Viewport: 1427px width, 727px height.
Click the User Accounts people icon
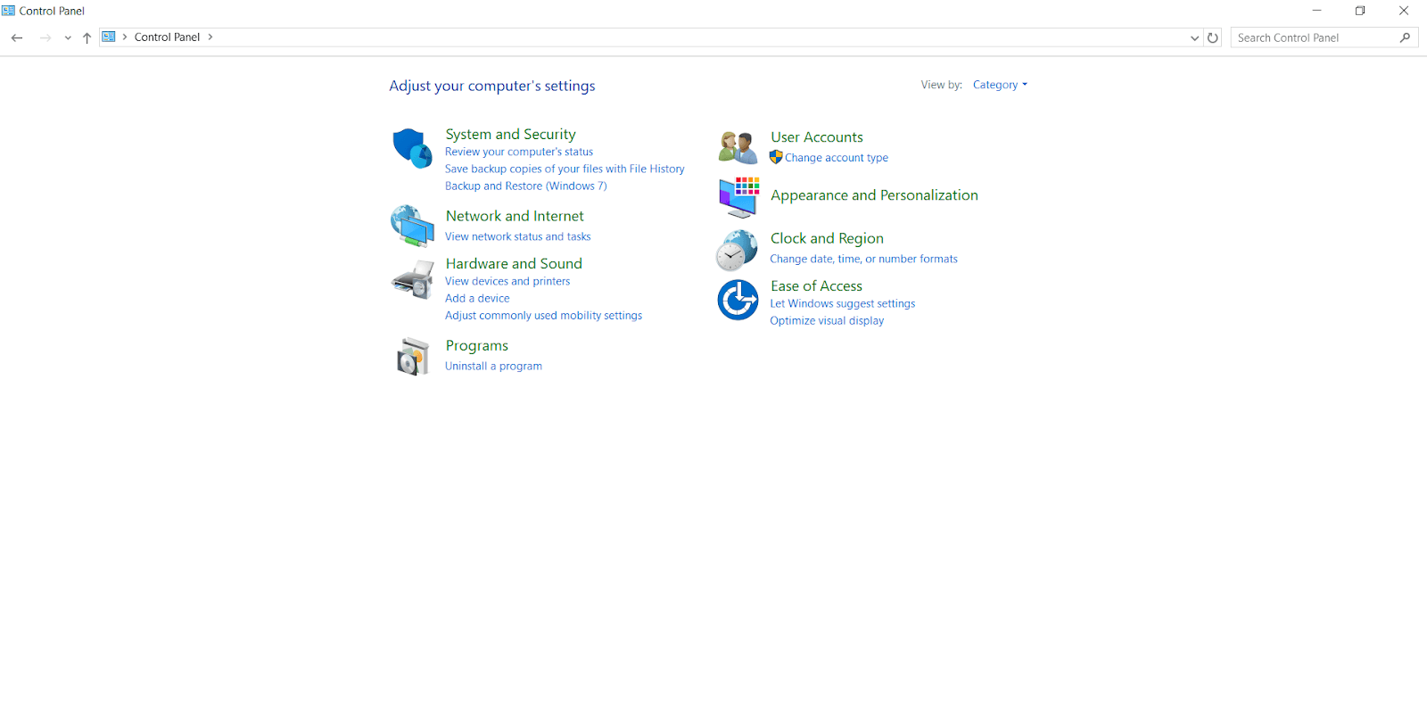[738, 147]
